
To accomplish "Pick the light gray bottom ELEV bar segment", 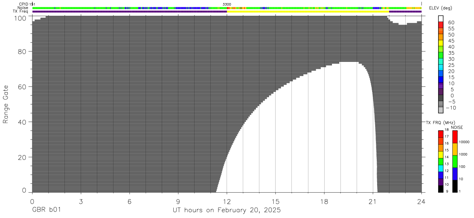I will coord(441,110).
